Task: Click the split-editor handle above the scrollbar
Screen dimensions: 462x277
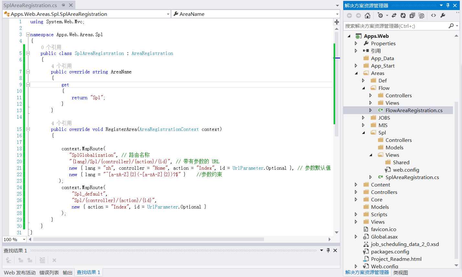Action: (337, 22)
